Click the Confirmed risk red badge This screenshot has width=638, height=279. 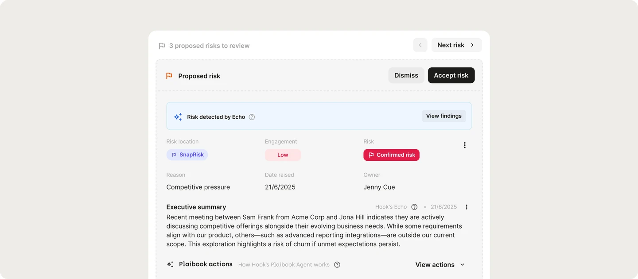391,155
